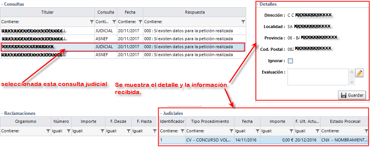Image resolution: width=371 pixels, height=149 pixels.
Task: Click identifier 1 in Judiciales row
Action: [172, 140]
